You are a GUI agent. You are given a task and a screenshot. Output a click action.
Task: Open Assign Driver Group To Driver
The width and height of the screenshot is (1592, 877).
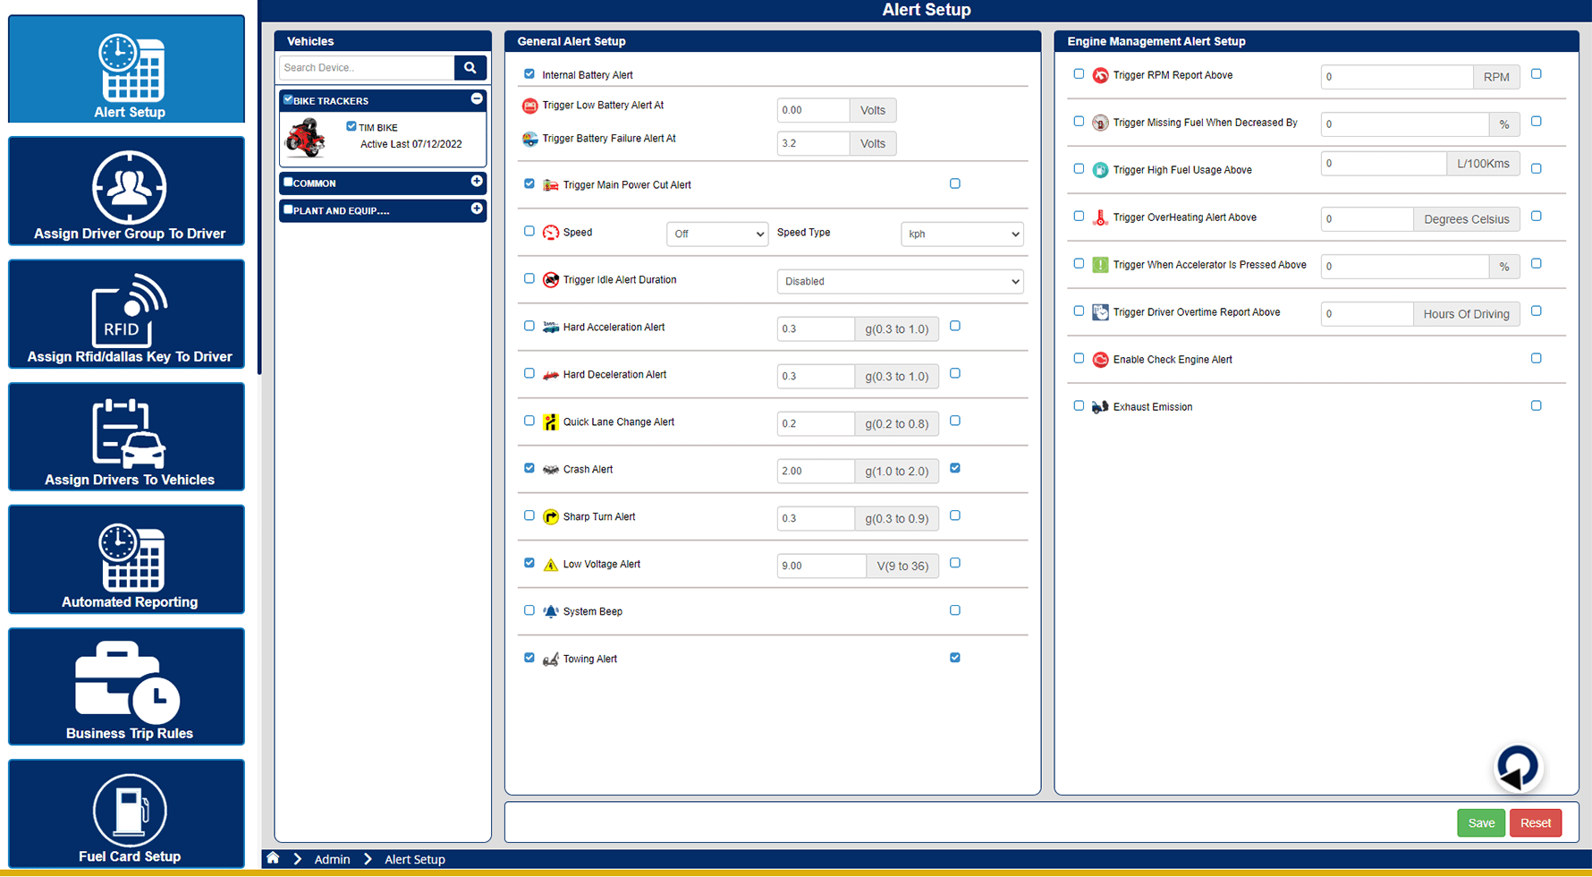tap(126, 192)
